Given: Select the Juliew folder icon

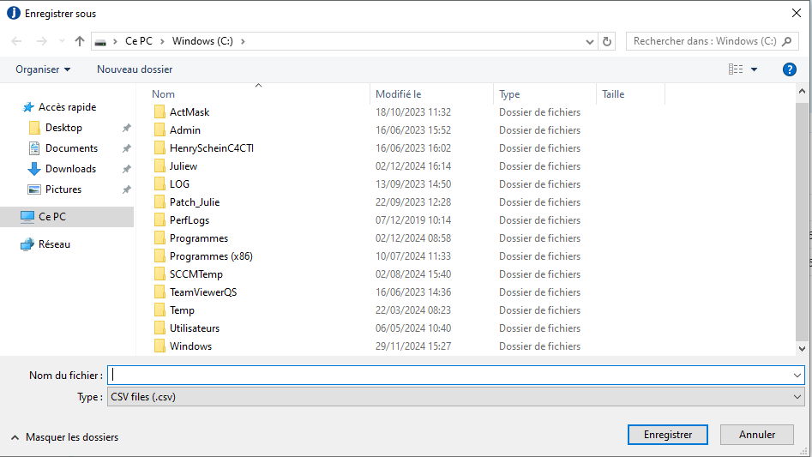Looking at the screenshot, I should (x=159, y=166).
